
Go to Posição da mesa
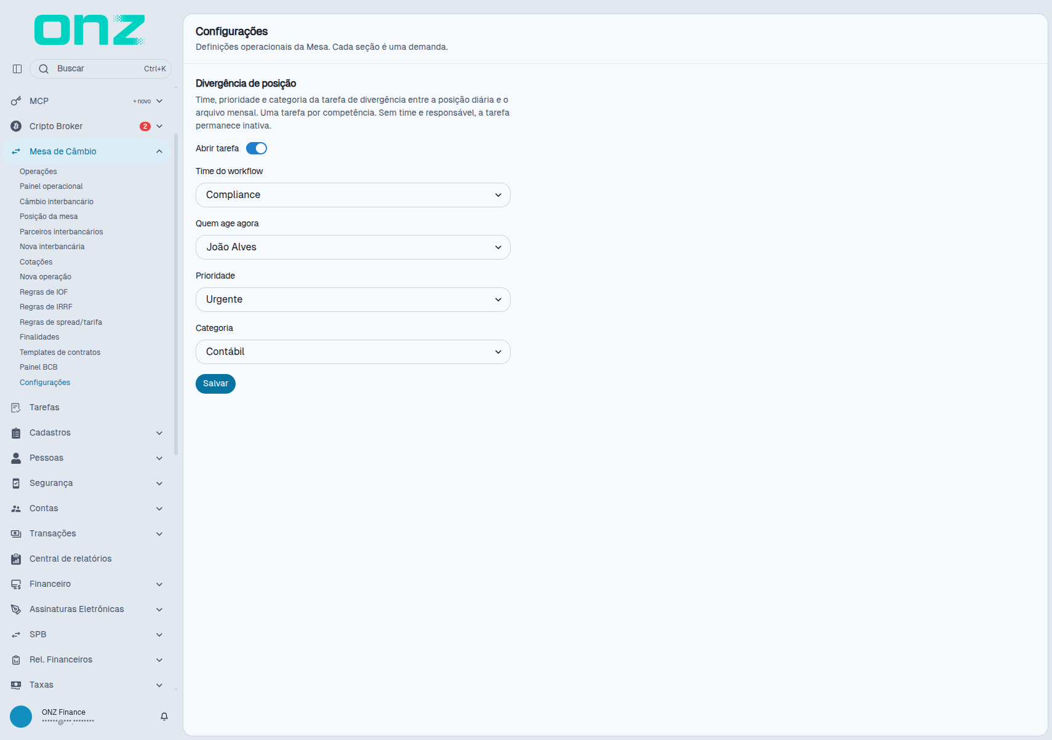tap(49, 217)
